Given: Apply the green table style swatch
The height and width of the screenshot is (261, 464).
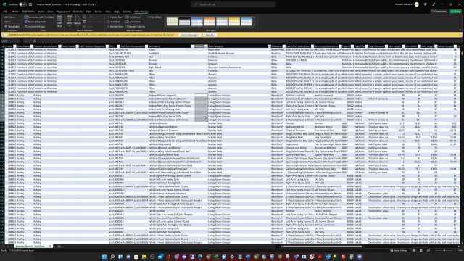Looking at the screenshot, I should [172, 21].
